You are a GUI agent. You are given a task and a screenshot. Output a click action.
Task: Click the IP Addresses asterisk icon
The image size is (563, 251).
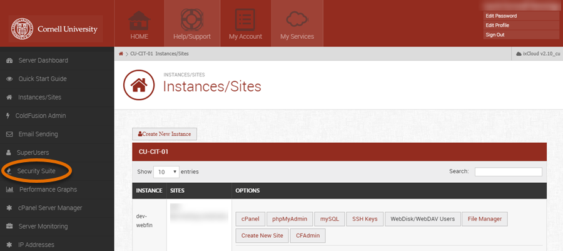tap(9, 245)
